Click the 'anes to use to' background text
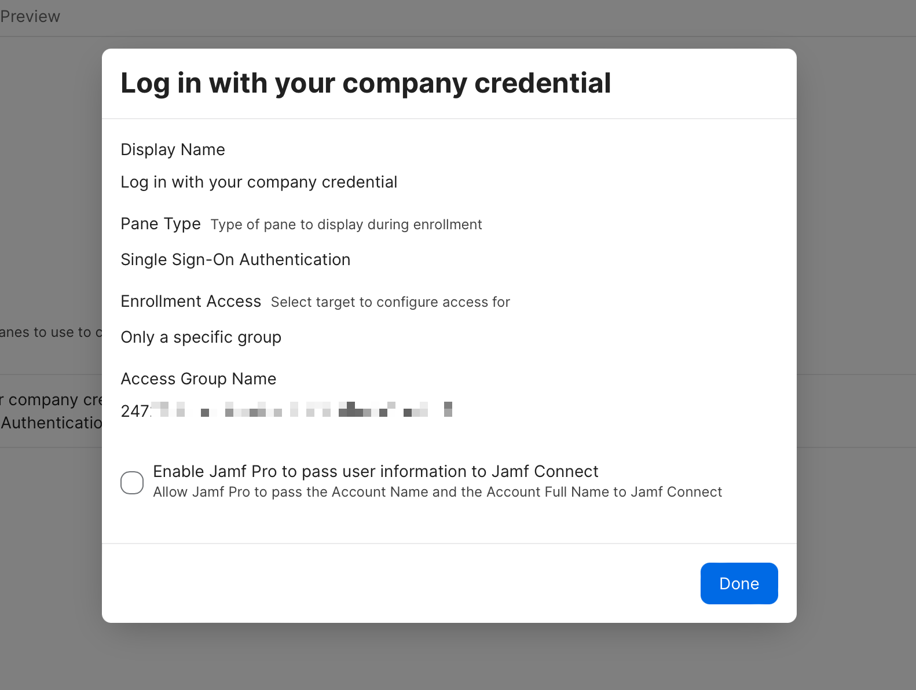Screen dimensions: 916x690 47,332
